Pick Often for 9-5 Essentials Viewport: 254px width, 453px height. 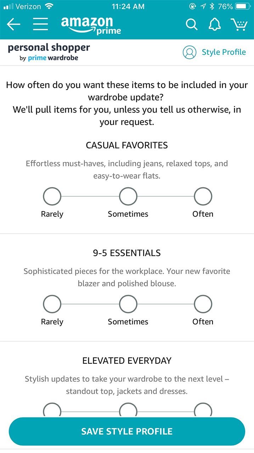click(203, 304)
